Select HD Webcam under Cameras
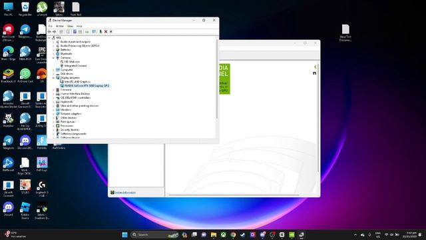The image size is (426, 240). point(72,62)
